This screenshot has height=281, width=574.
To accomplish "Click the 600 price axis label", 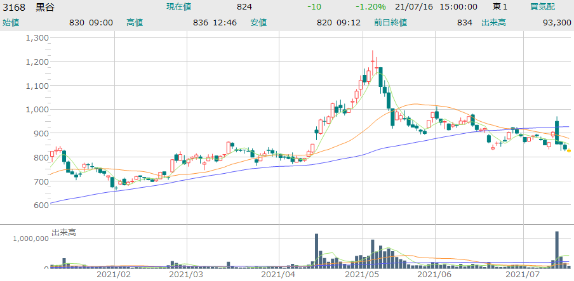I will pos(41,205).
